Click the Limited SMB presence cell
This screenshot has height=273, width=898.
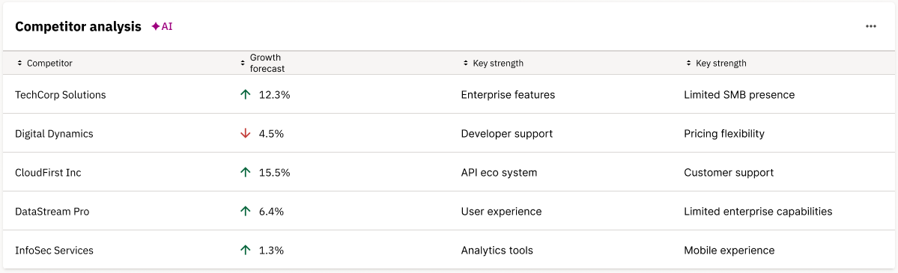click(739, 95)
